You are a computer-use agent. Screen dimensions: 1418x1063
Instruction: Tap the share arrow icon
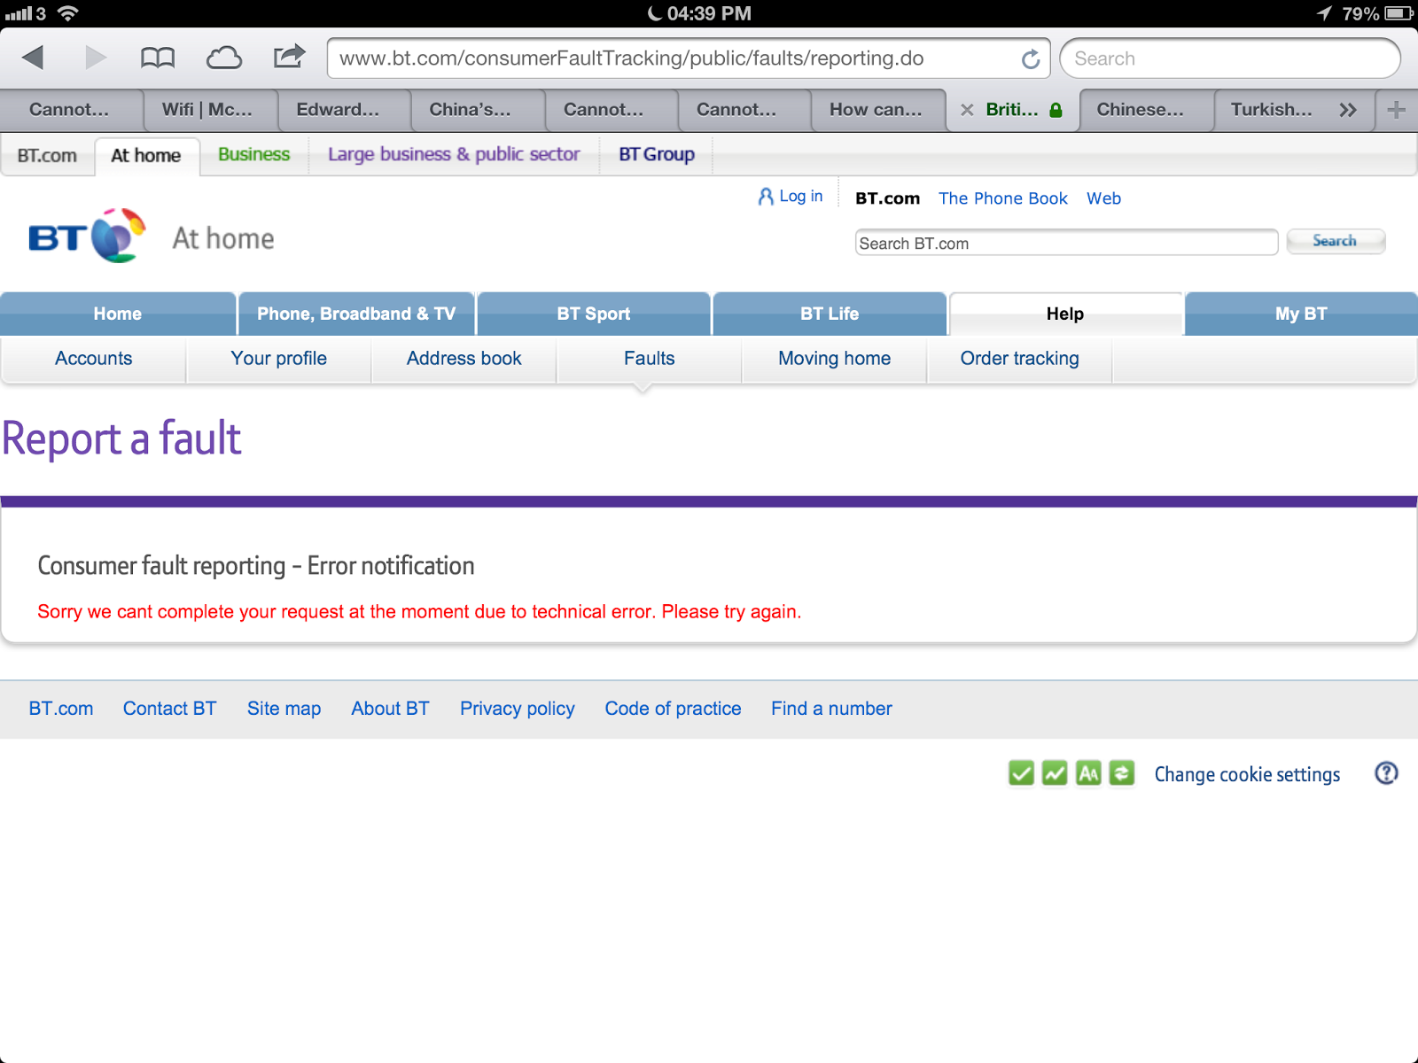289,57
